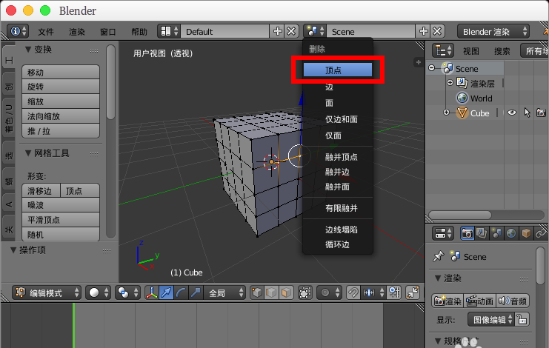Screen dimensions: 549x348
Task: Hide Cube using the eye icon
Action: pos(511,113)
